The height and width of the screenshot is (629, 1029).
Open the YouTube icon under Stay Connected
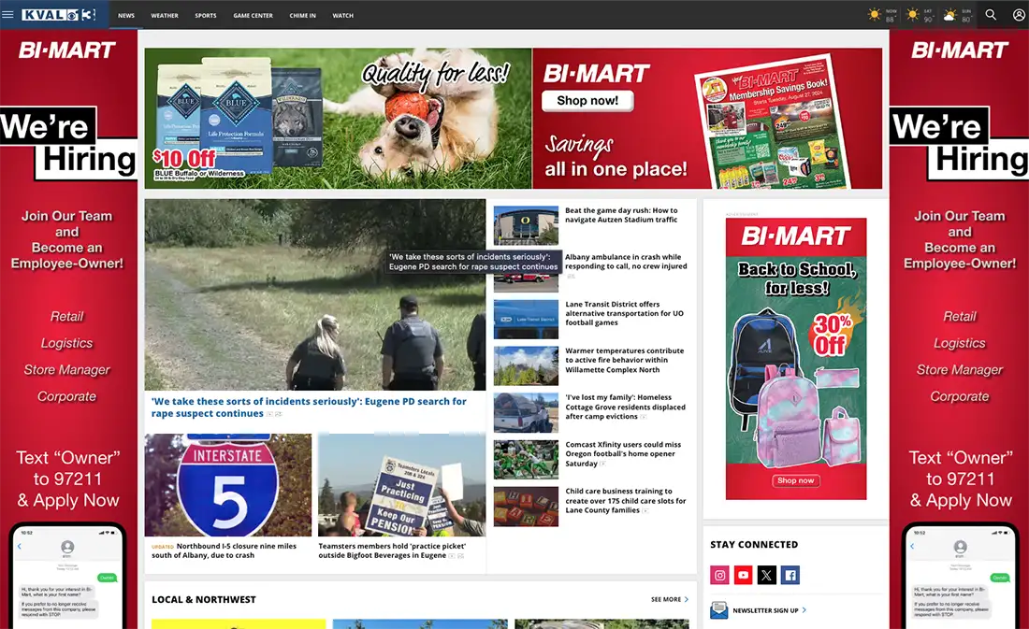pyautogui.click(x=744, y=575)
